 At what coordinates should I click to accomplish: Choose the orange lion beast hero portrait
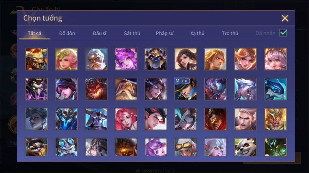point(36,59)
